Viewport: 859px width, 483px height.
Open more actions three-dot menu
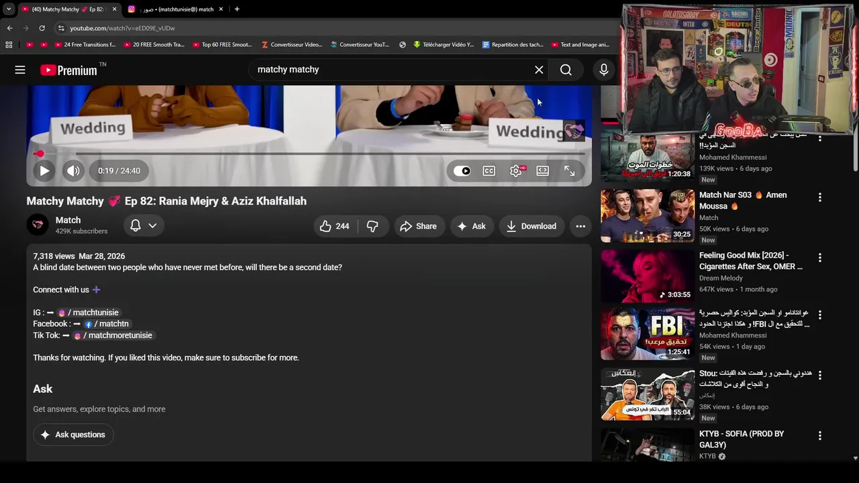pyautogui.click(x=580, y=226)
